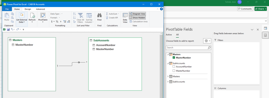Collapse the first Masters data model table
Viewport: 269px width, 98px height.
(x=168, y=54)
